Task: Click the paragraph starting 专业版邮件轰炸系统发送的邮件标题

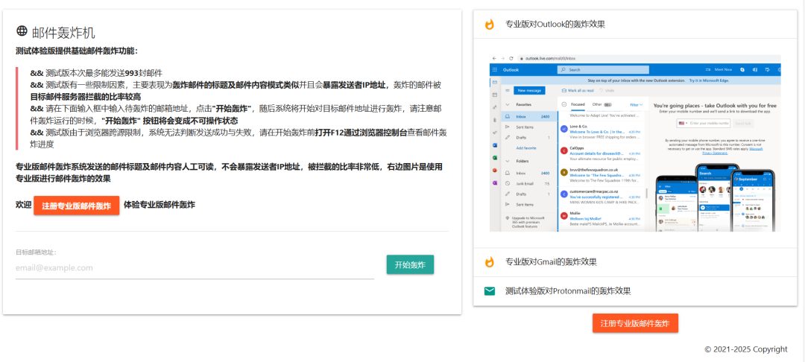Action: 230,173
